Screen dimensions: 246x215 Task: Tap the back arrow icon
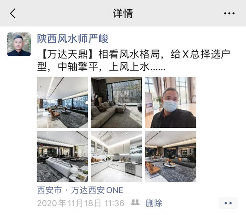tap(13, 14)
